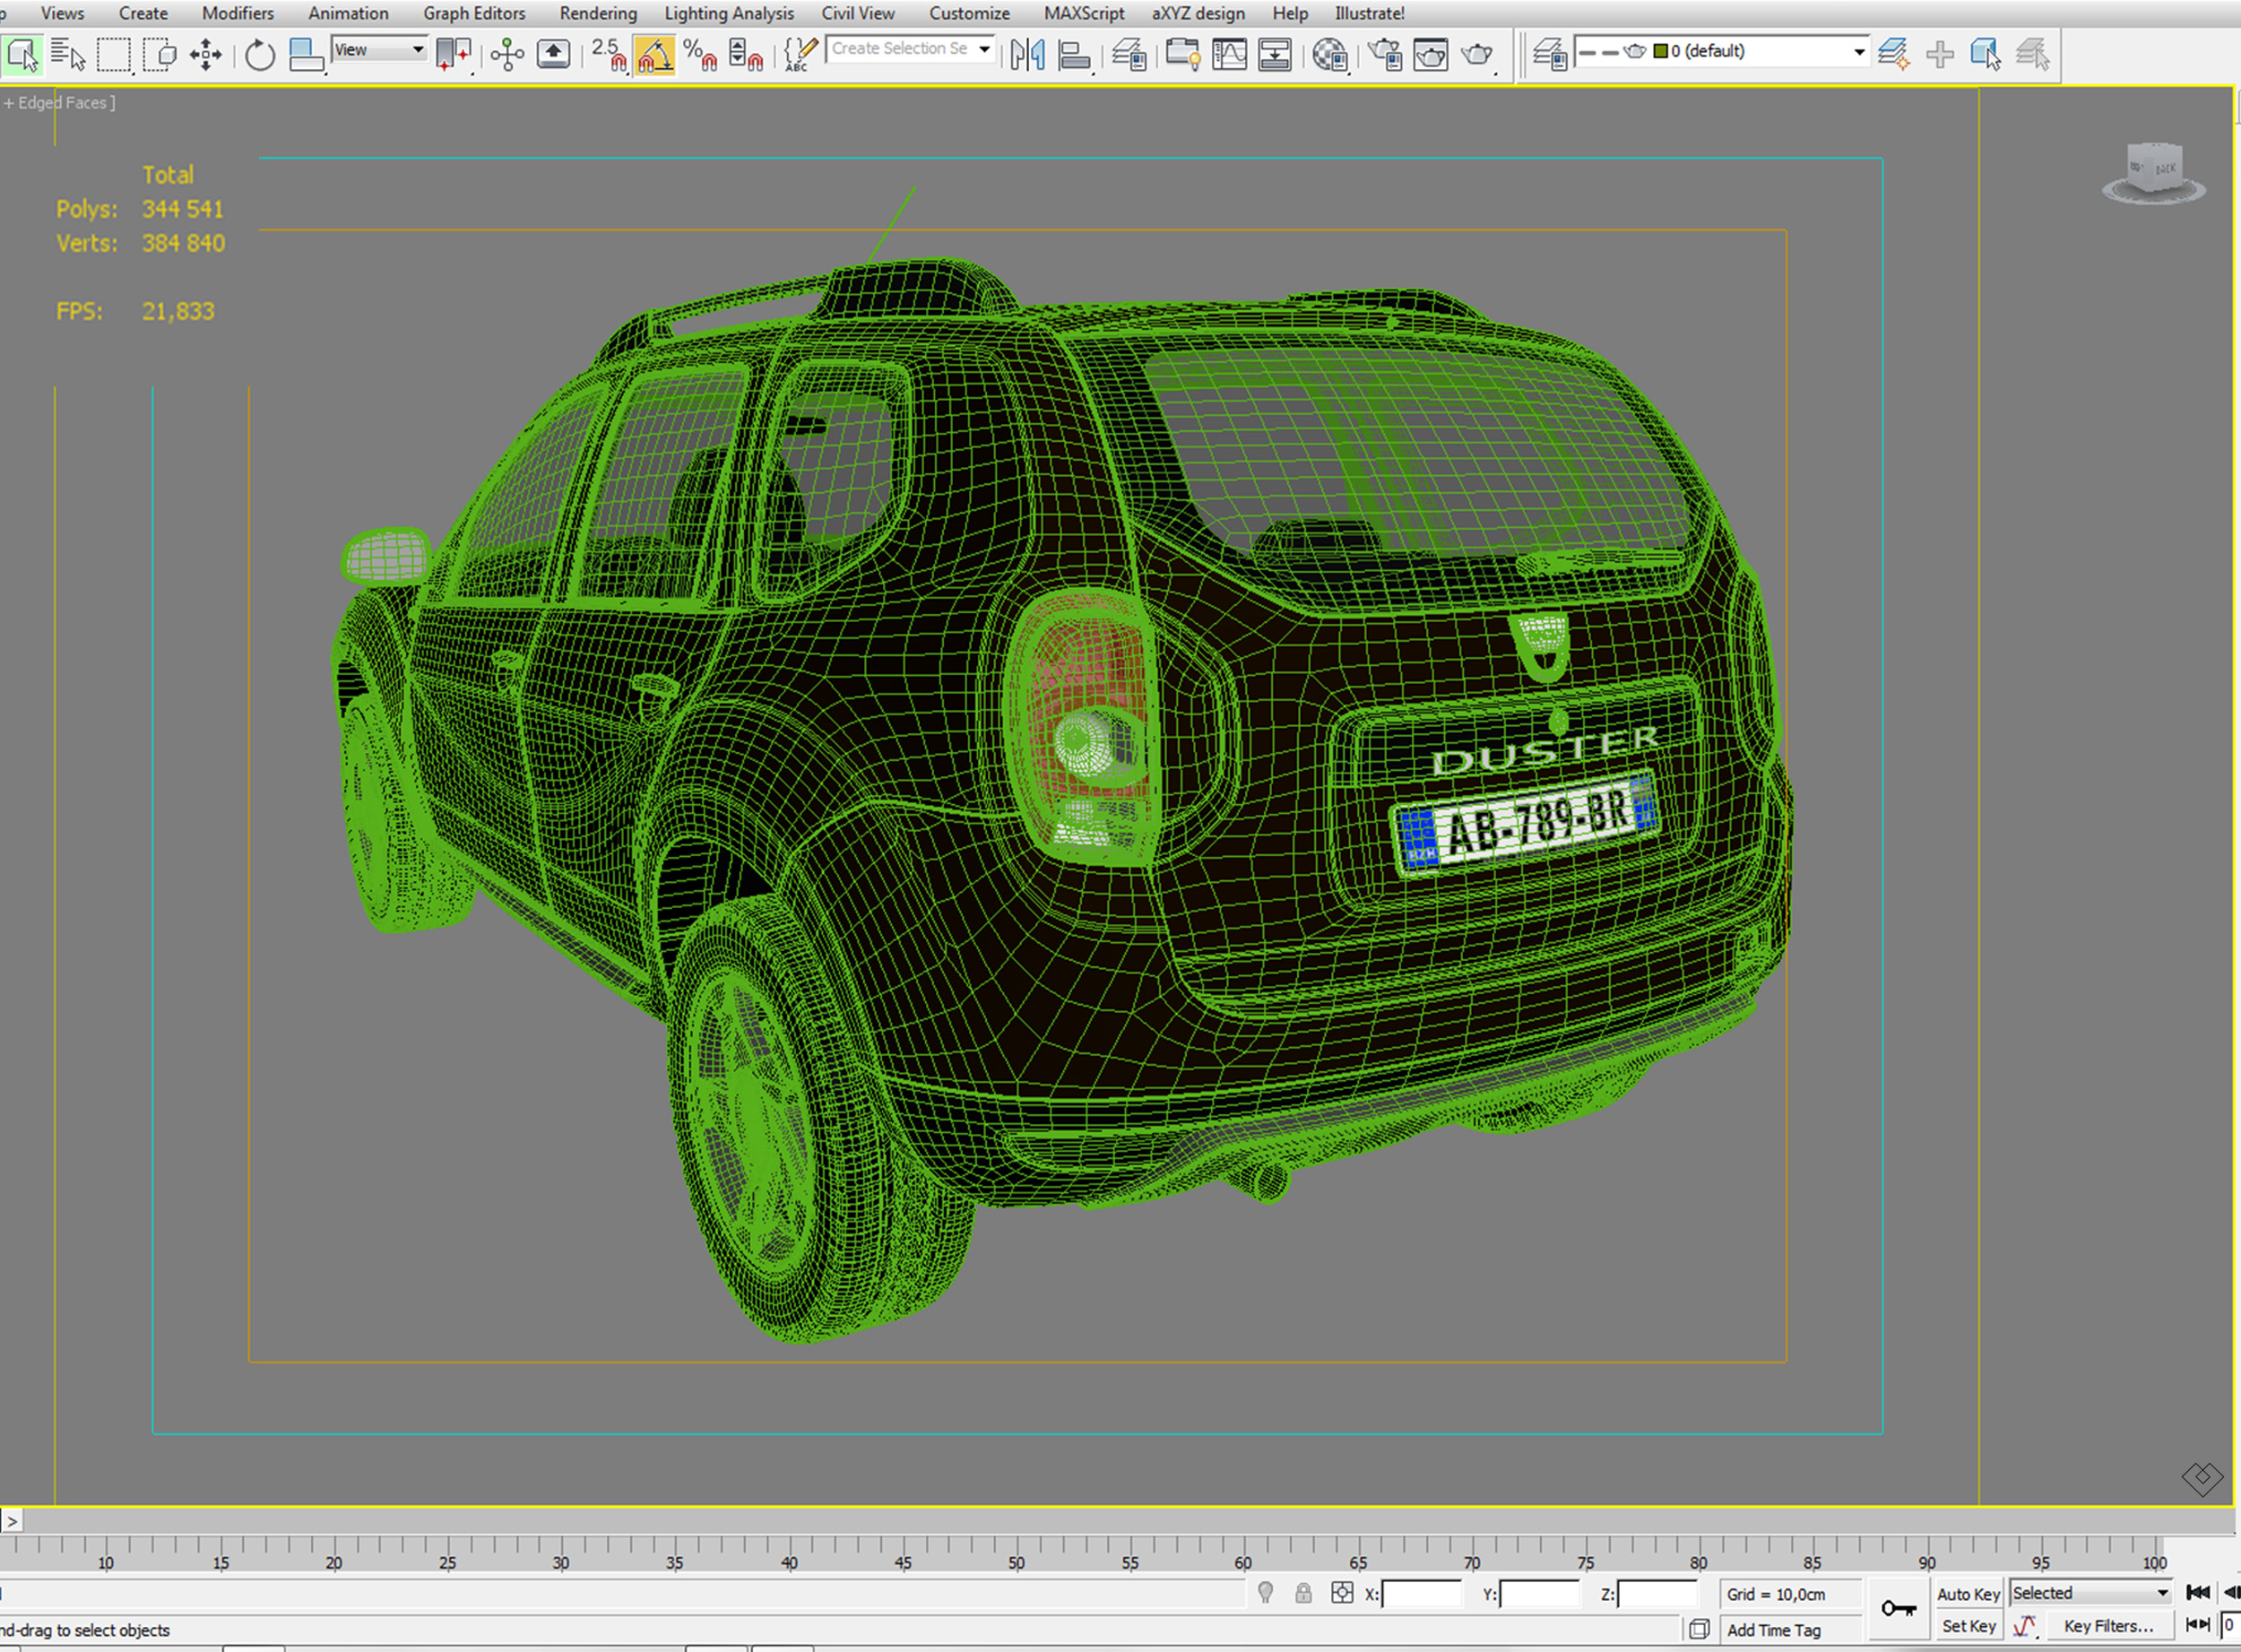Click the Mirror tool icon

coord(1027,54)
